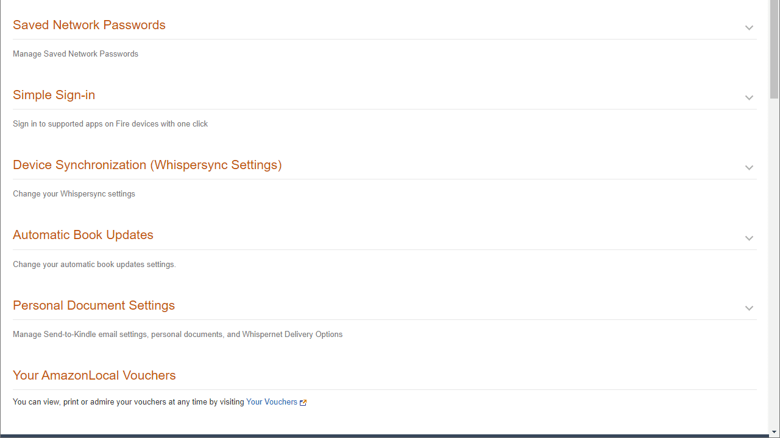Screen dimensions: 780x438
Task: Click the Simple Sign-in chevron arrow
Action: coord(749,98)
